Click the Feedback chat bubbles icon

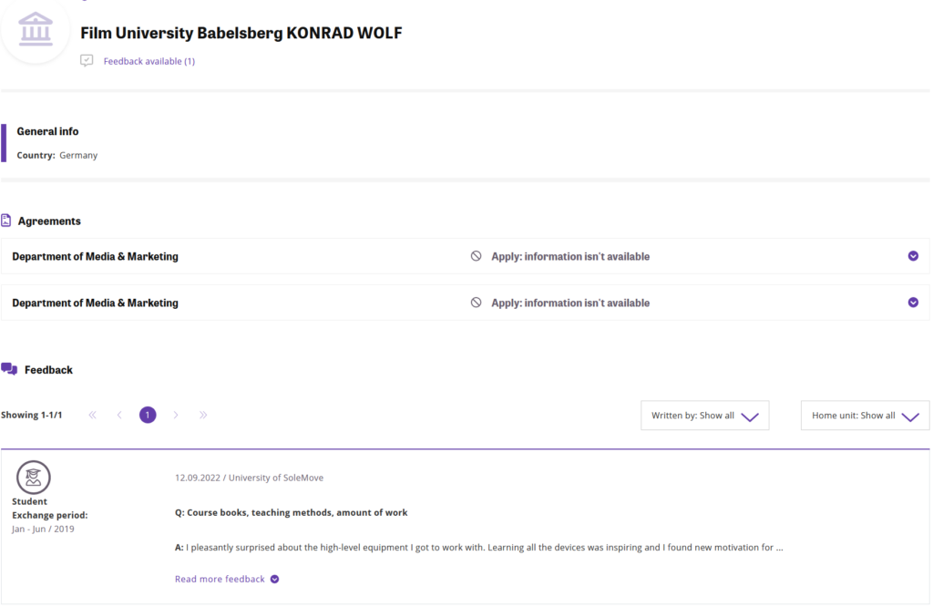coord(9,369)
